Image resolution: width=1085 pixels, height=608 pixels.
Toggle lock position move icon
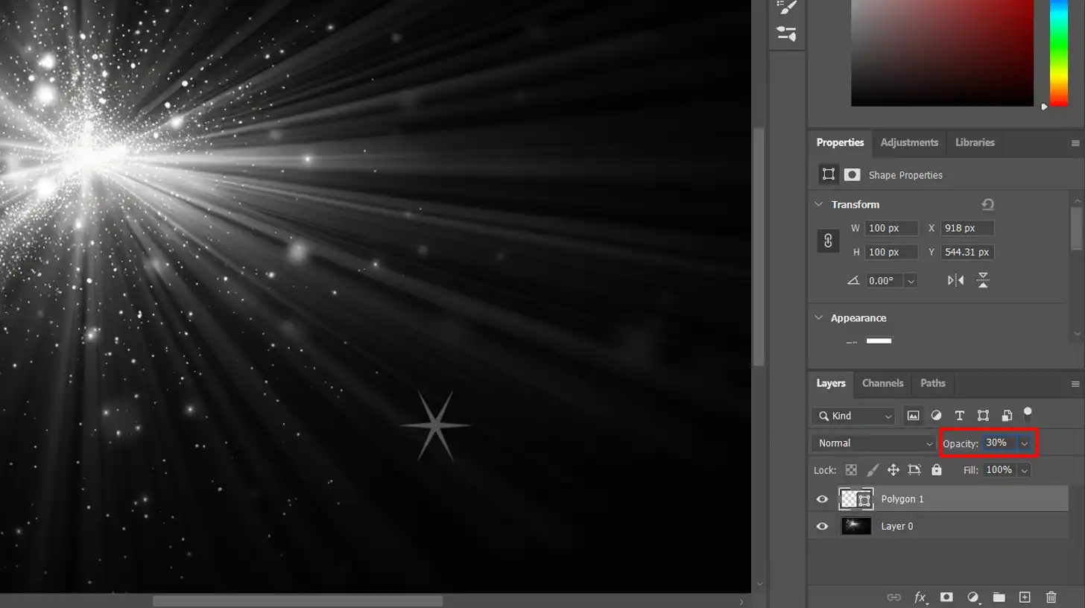coord(893,470)
